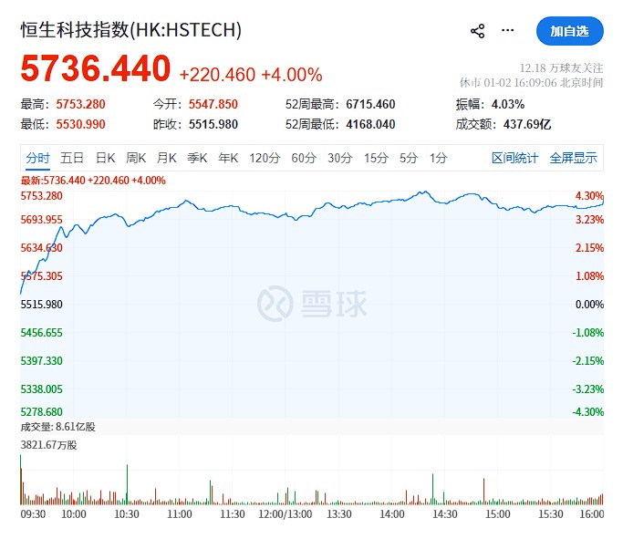Screen dimensions: 623x539
Task: Open the 周K chart tab
Action: click(136, 158)
